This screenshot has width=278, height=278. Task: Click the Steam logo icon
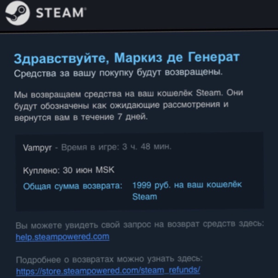17,13
